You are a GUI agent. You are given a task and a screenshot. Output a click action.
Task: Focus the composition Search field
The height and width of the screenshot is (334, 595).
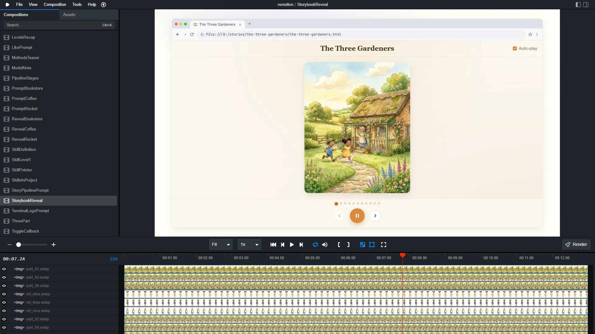pos(59,25)
